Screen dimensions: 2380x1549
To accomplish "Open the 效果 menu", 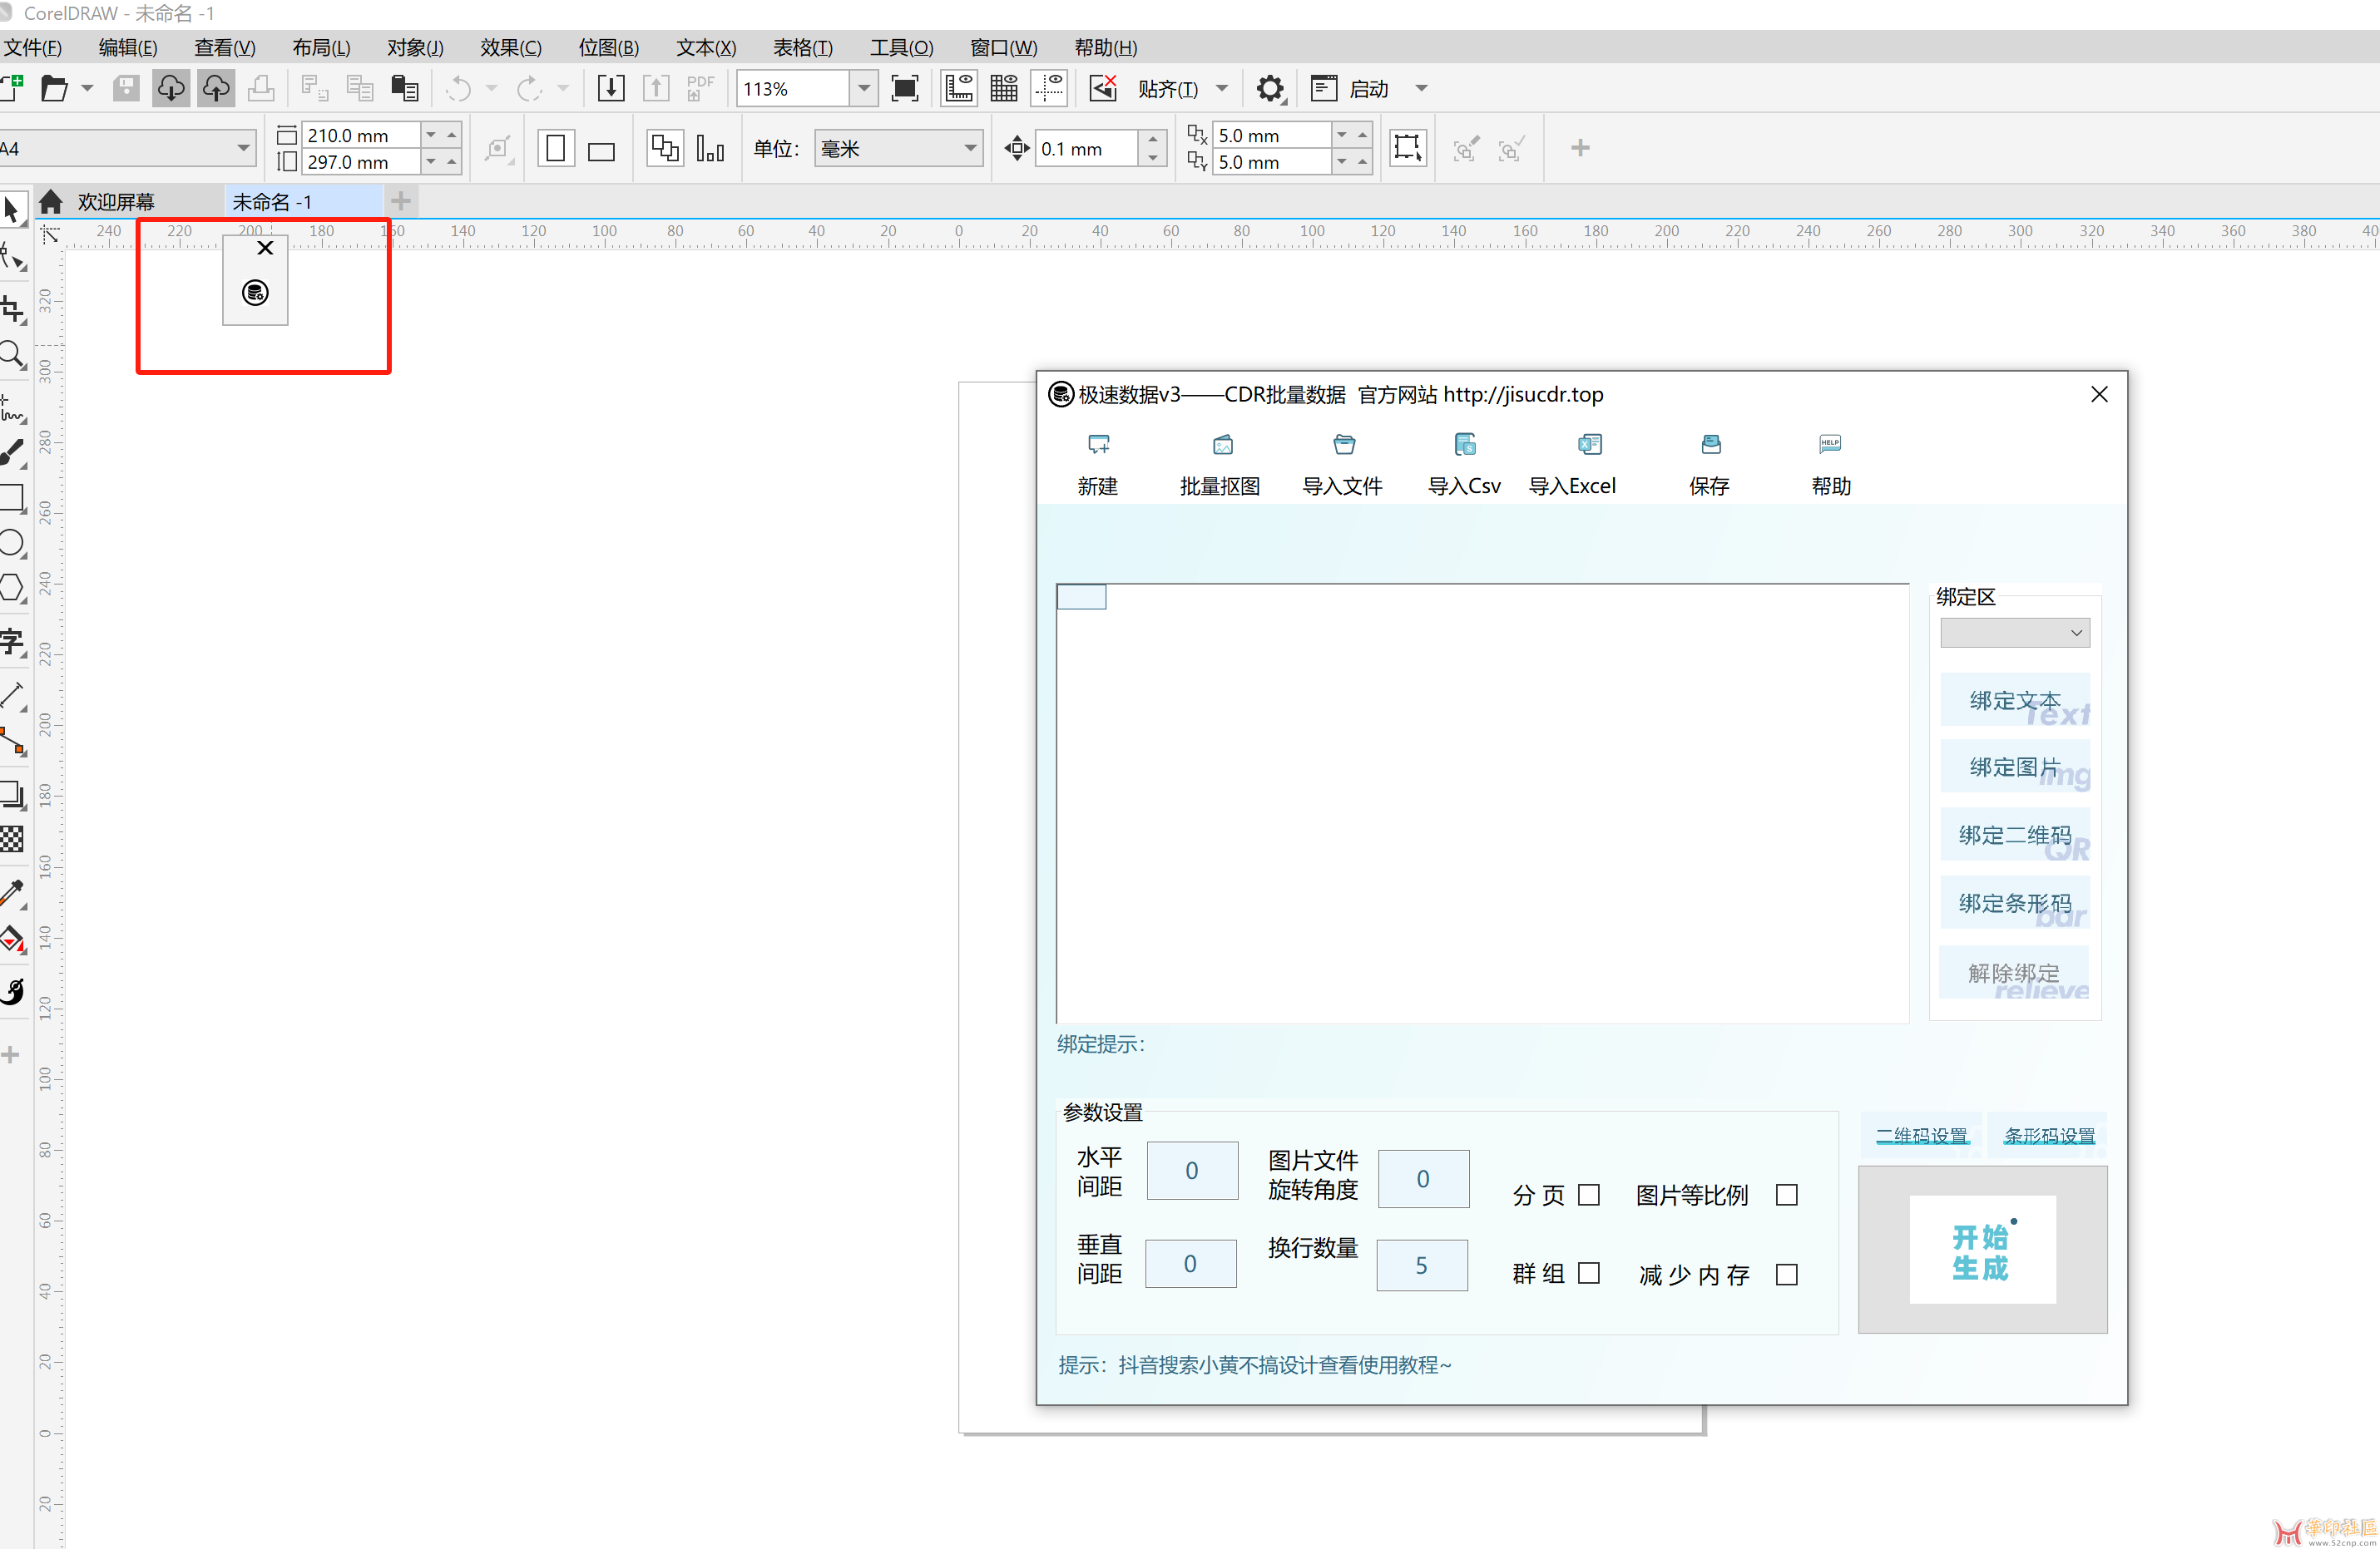I will pos(510,48).
